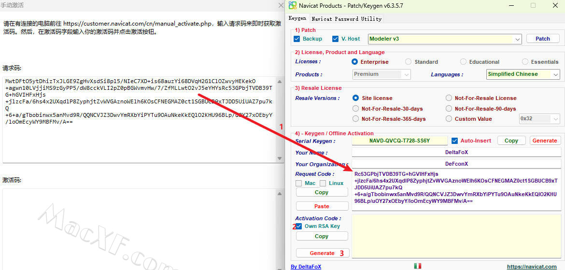Screen dimensions: 565x270
Task: Minimize the Patch/Keygen window
Action: 511,6
